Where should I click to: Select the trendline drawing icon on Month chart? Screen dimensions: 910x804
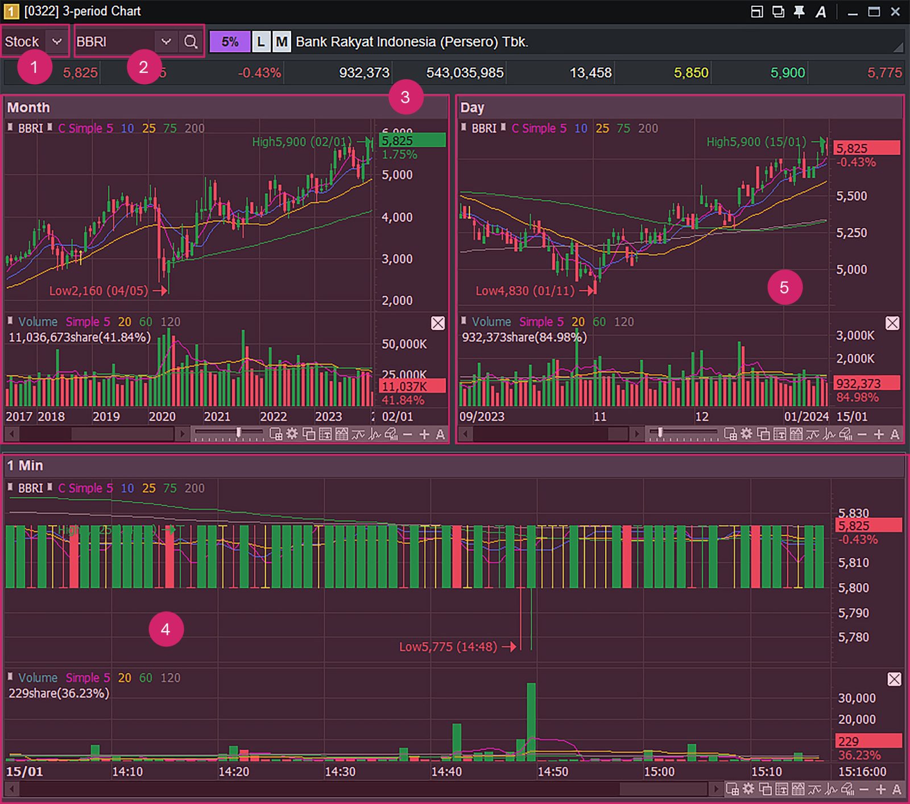pos(358,434)
